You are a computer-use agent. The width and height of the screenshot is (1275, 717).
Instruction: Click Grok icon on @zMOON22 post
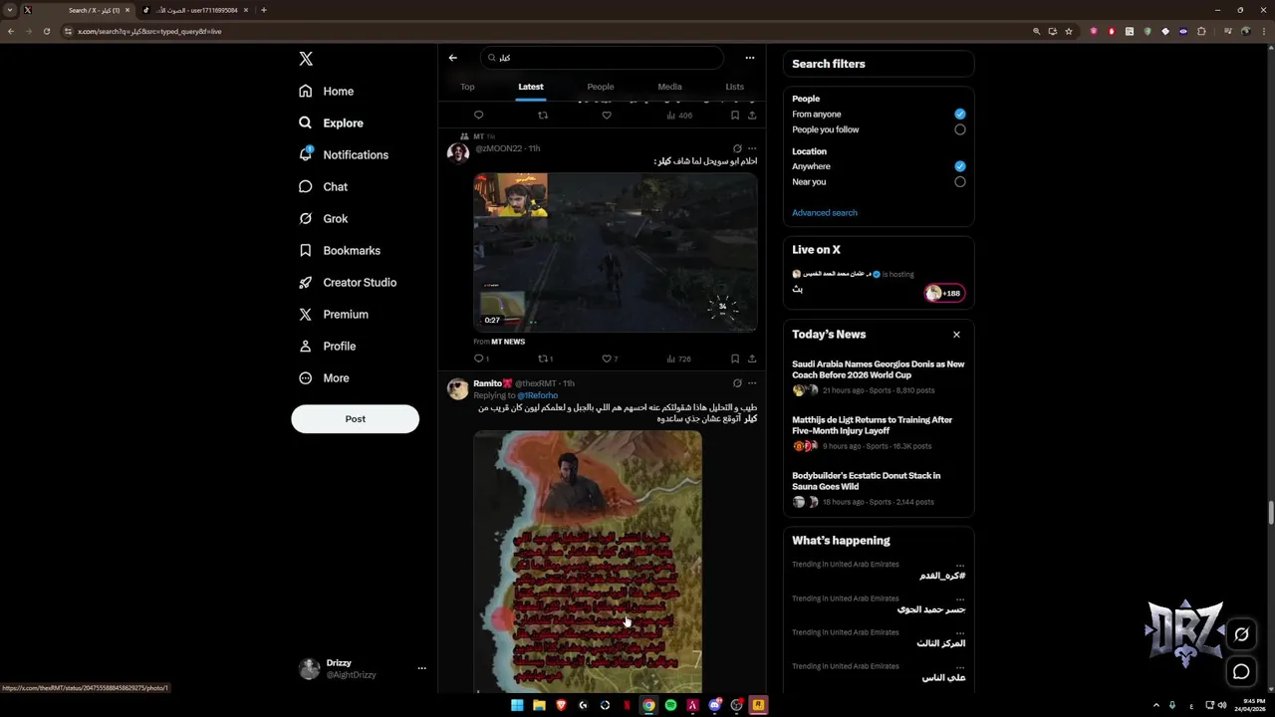[x=737, y=148]
